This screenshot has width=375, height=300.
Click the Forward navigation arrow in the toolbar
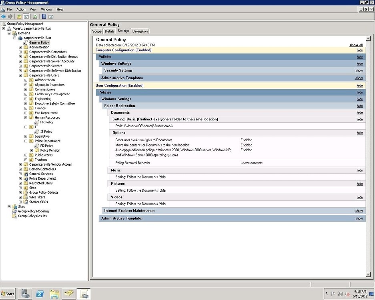(10, 16)
